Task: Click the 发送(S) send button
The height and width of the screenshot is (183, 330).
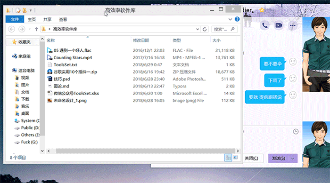Action: [279, 159]
